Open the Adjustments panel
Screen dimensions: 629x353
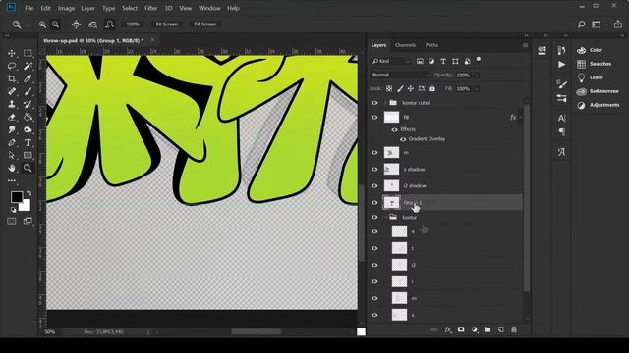599,105
